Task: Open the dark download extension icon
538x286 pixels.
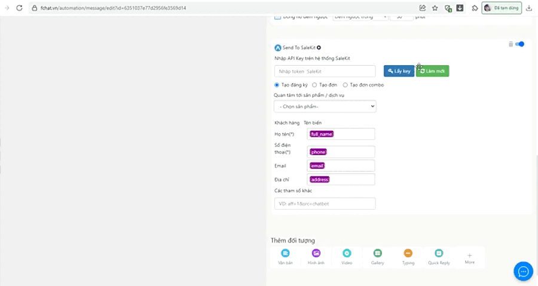Action: (460, 8)
